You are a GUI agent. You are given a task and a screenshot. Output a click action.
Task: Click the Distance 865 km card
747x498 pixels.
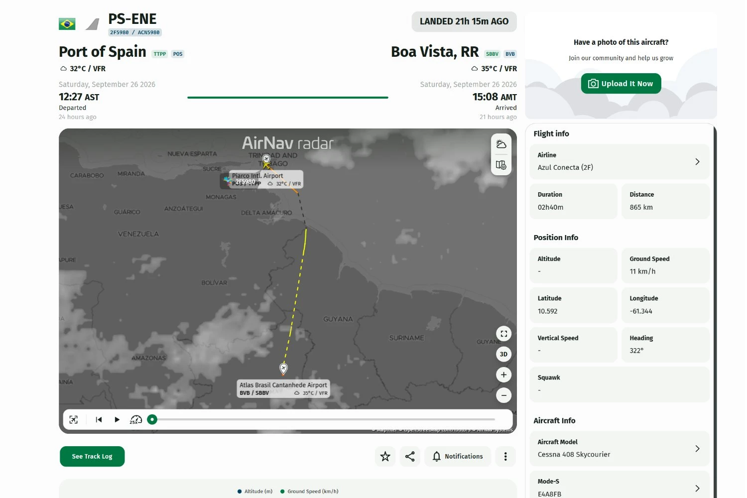click(665, 201)
